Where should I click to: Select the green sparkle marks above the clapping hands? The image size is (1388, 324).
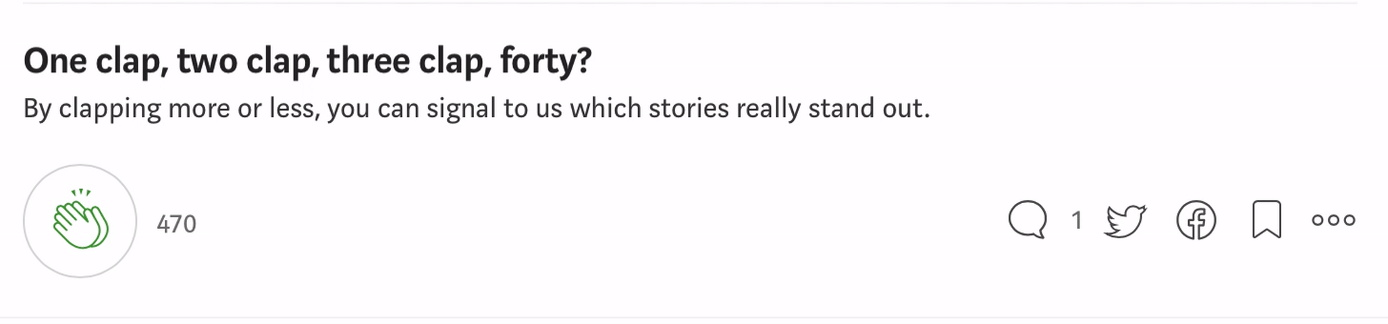[81, 192]
